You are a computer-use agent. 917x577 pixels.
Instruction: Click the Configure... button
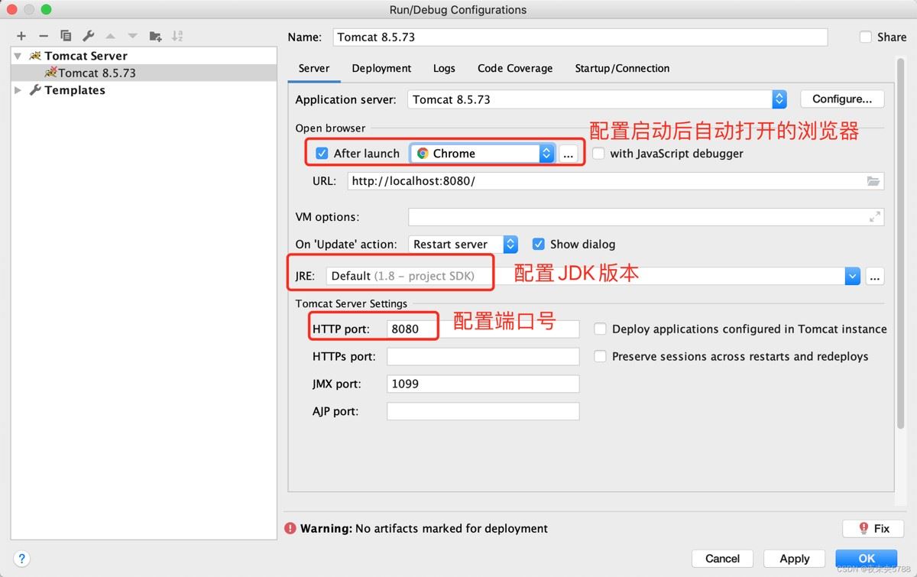842,99
